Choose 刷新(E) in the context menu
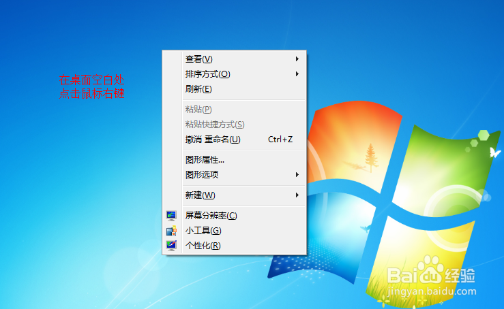 coord(234,89)
